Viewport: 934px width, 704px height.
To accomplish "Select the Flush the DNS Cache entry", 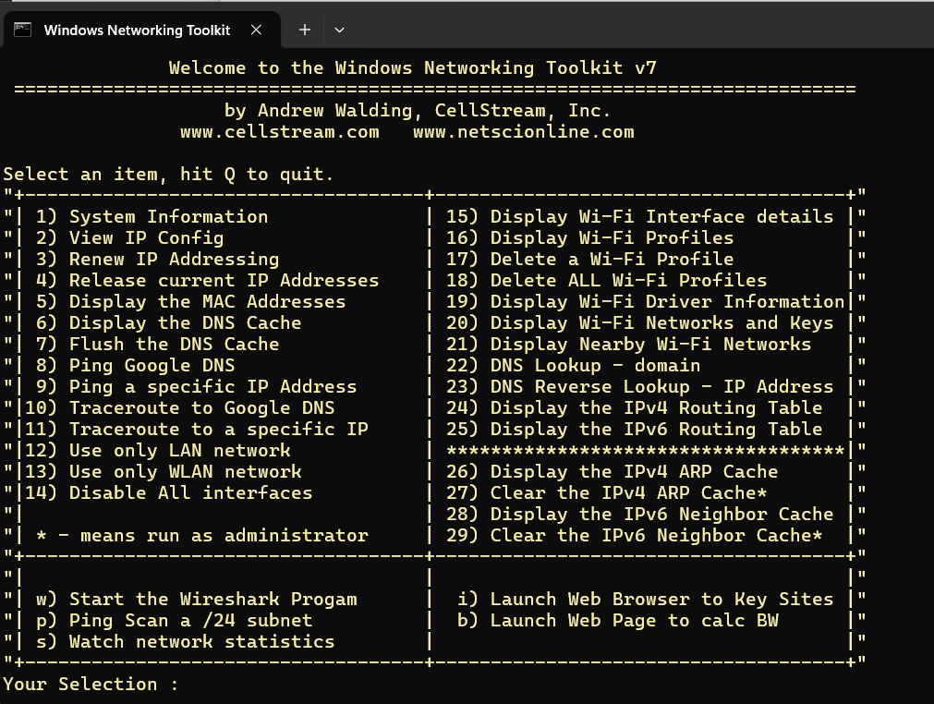I will 157,345.
